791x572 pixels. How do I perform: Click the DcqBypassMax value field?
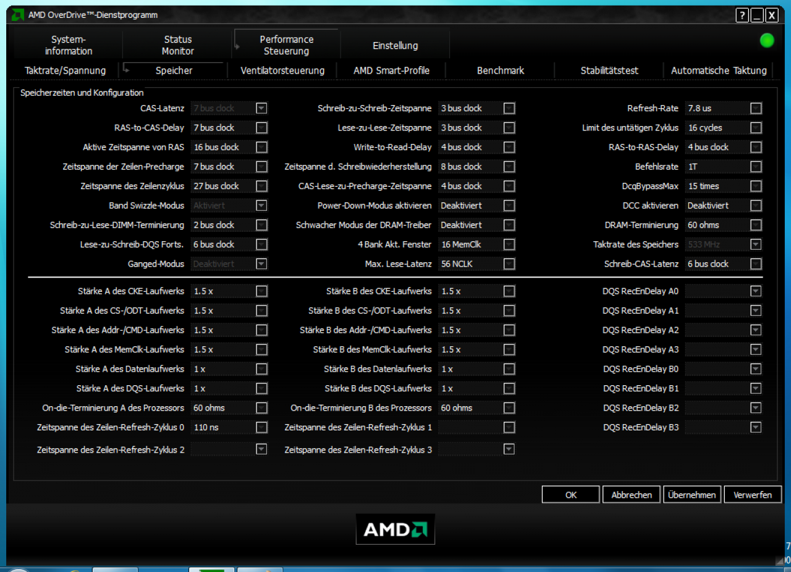pos(716,186)
